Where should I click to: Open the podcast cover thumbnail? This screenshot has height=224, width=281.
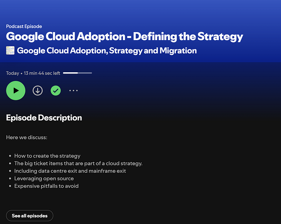[10, 50]
